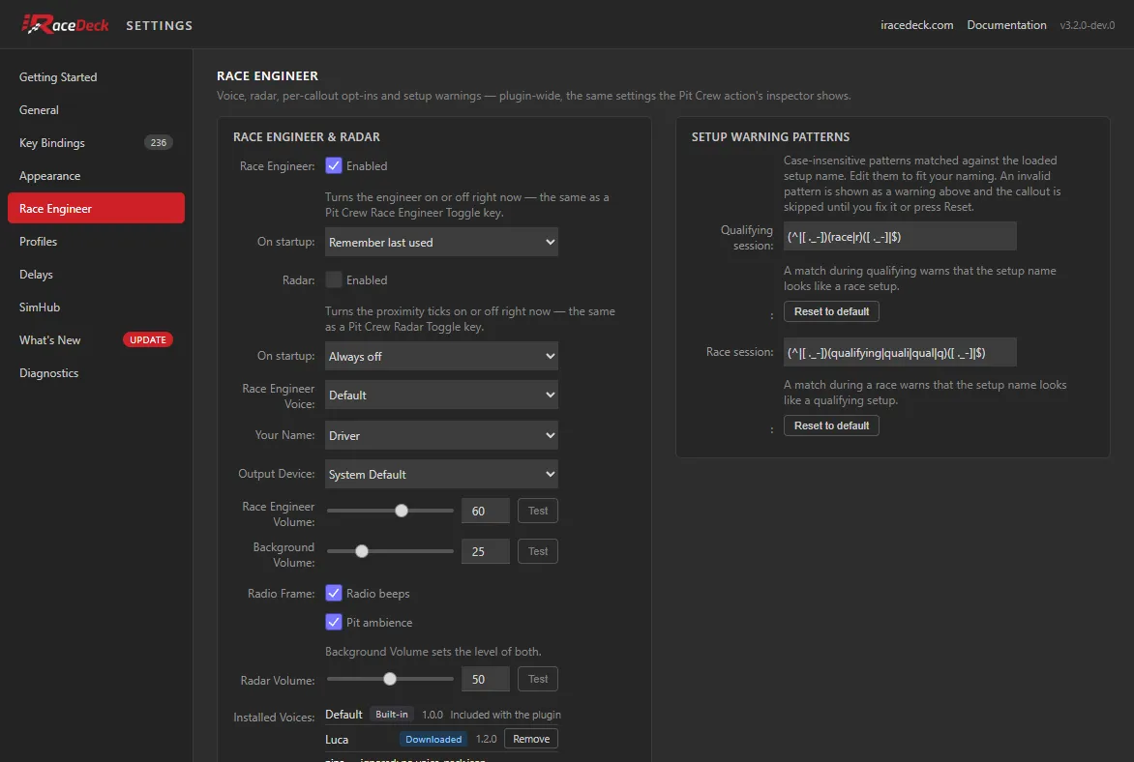Reset Qualifying session pattern to default
Viewport: 1134px width, 762px height.
click(x=831, y=311)
